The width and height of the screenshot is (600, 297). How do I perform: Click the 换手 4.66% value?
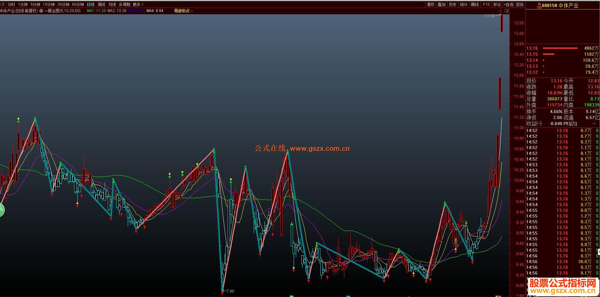click(556, 111)
